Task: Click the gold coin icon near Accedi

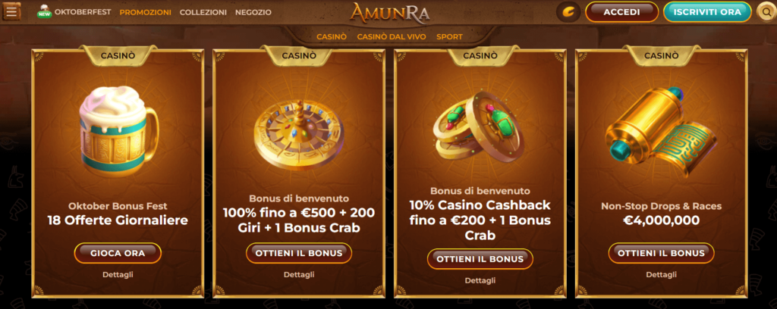Action: pos(568,12)
